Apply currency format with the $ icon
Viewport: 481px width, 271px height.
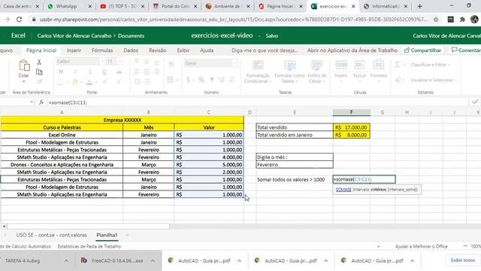(189, 80)
